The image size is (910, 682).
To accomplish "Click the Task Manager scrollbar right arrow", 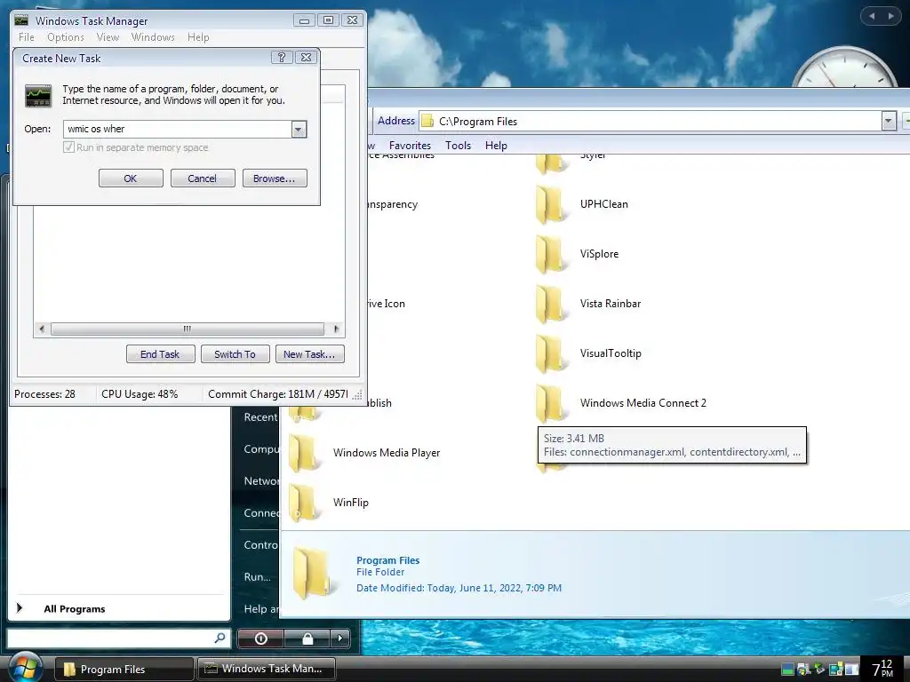I will coord(336,329).
